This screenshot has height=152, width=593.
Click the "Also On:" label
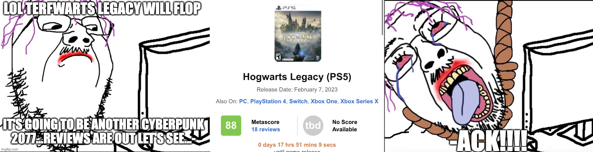(x=226, y=102)
